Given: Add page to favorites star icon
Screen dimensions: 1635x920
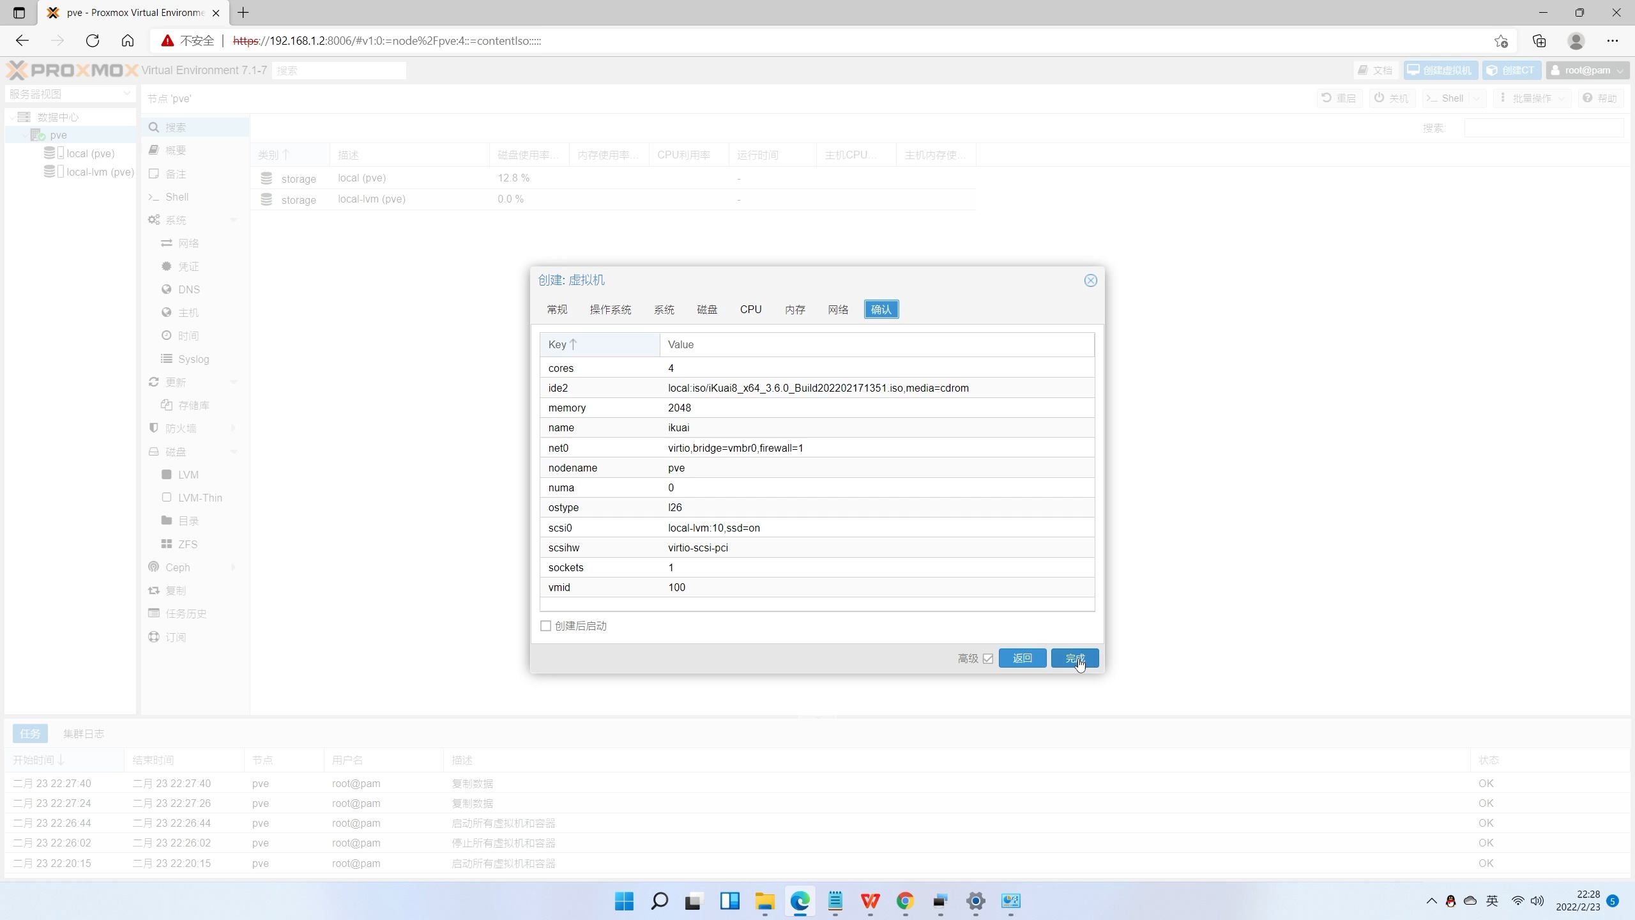Looking at the screenshot, I should coord(1501,41).
